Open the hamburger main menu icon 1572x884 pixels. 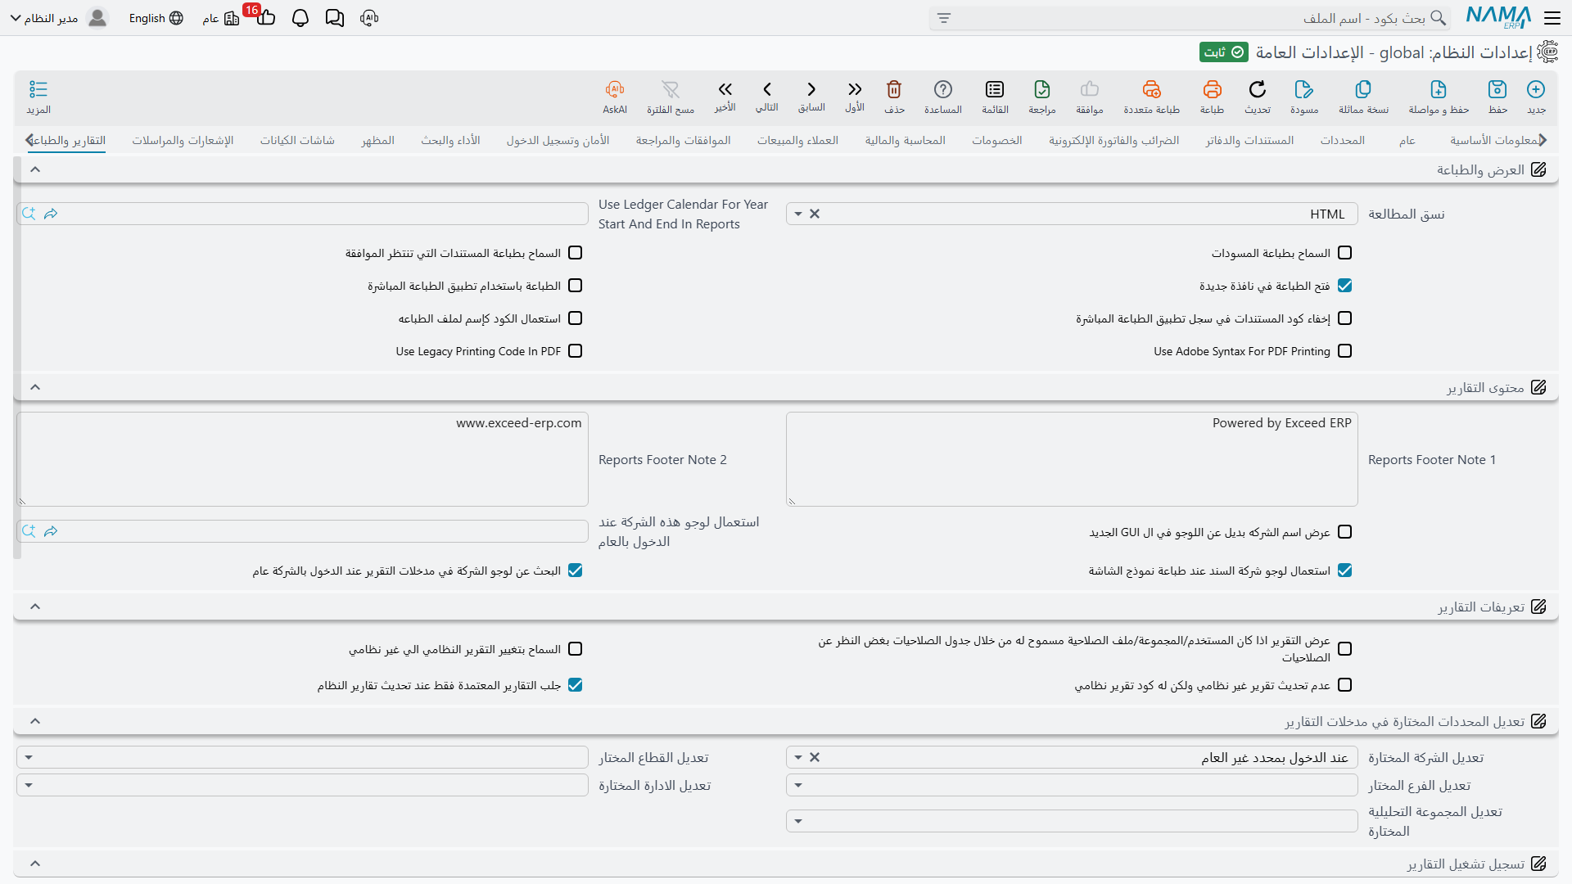click(x=1552, y=18)
